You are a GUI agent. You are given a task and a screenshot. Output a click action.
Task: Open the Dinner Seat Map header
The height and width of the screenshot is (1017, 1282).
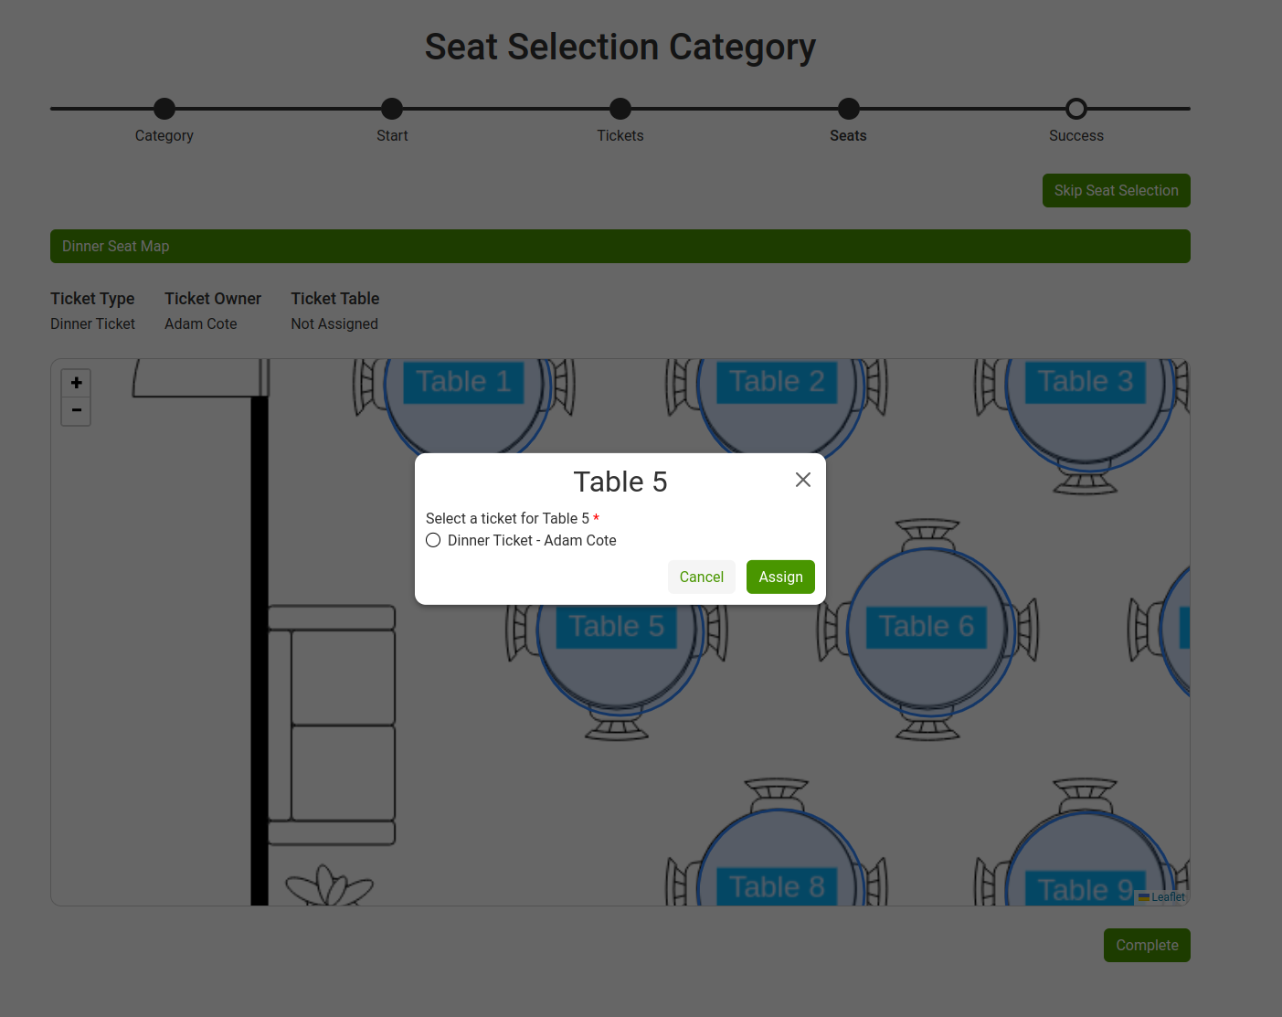click(x=620, y=246)
